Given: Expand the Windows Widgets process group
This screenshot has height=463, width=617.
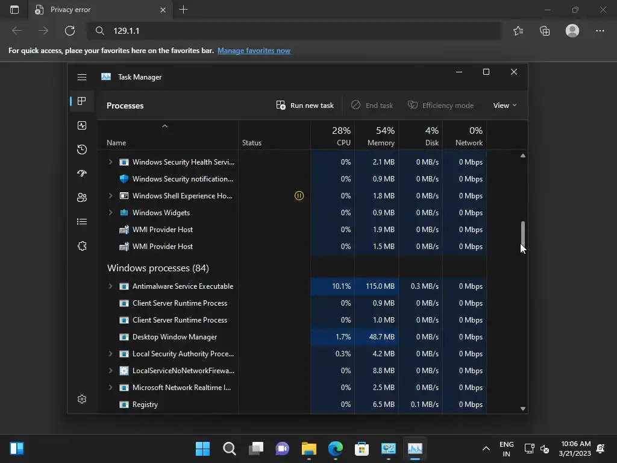Looking at the screenshot, I should (x=111, y=213).
